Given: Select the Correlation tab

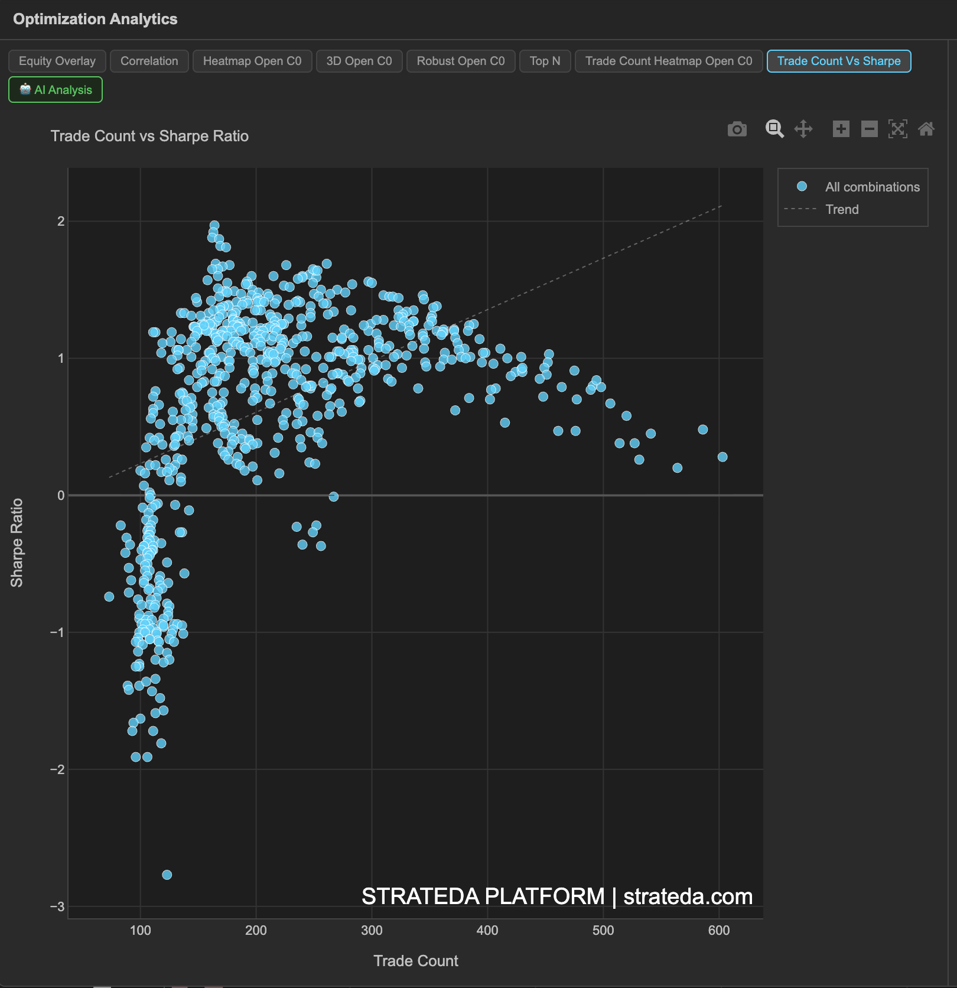Looking at the screenshot, I should click(x=149, y=61).
